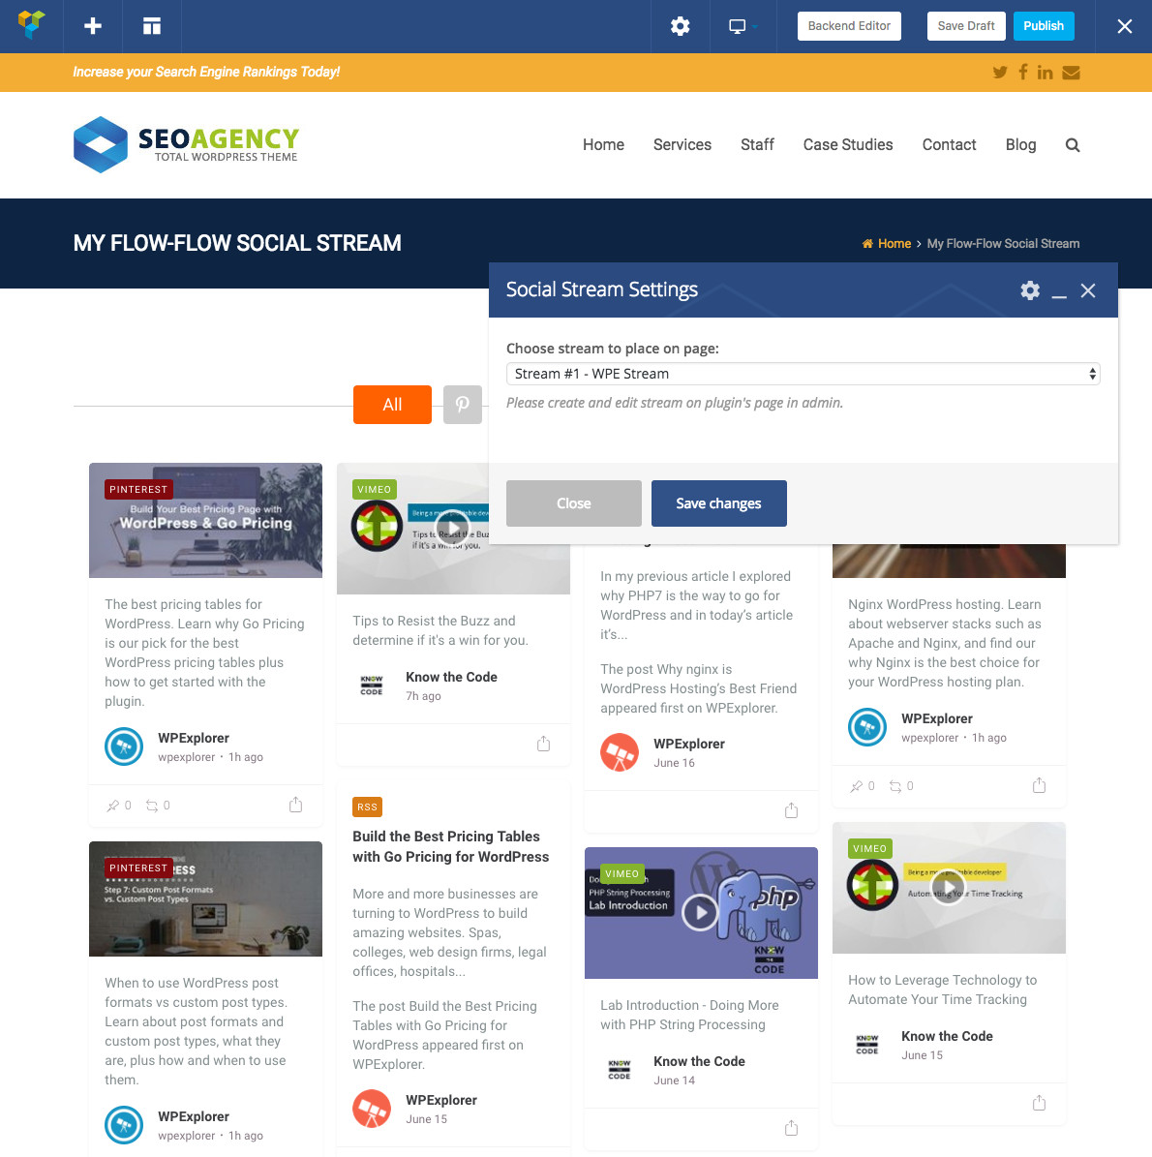Image resolution: width=1152 pixels, height=1157 pixels.
Task: Publish the page
Action: [1043, 26]
